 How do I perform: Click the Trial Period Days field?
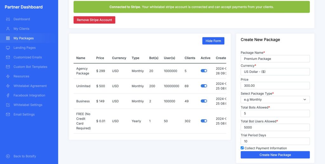pos(275,141)
